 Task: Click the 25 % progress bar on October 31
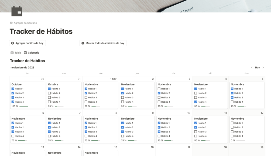pyautogui.click(x=59, y=106)
